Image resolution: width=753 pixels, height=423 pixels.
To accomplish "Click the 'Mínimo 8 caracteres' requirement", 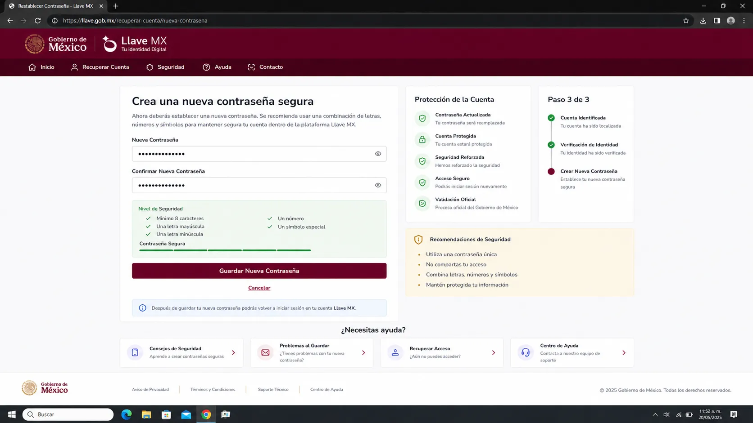I will click(x=180, y=218).
